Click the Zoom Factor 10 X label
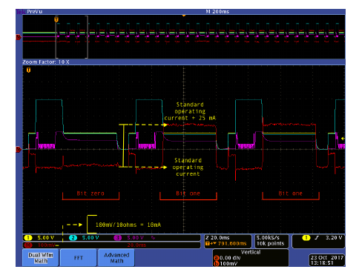The width and height of the screenshot is (359, 278). click(x=46, y=62)
